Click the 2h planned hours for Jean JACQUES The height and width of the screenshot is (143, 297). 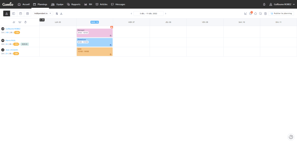pos(7,53)
